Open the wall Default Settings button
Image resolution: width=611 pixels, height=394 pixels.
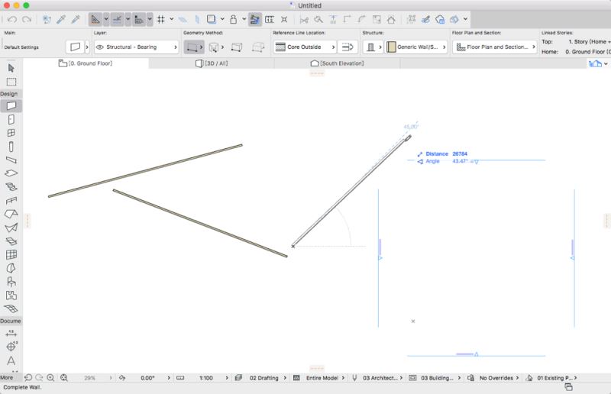(75, 47)
